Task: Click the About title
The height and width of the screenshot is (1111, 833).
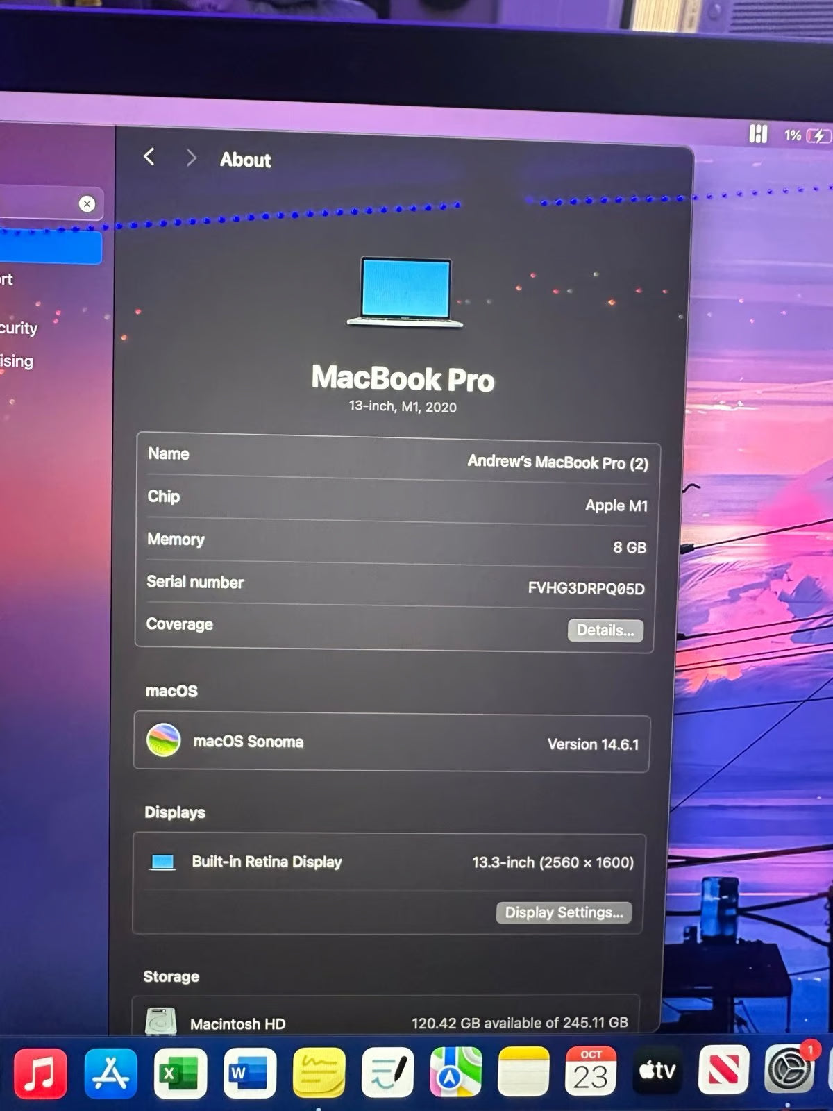Action: [x=245, y=160]
